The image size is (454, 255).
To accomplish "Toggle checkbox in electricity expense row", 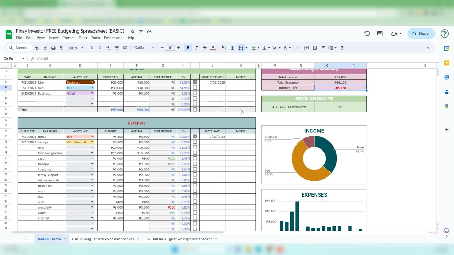I will click(x=195, y=207).
